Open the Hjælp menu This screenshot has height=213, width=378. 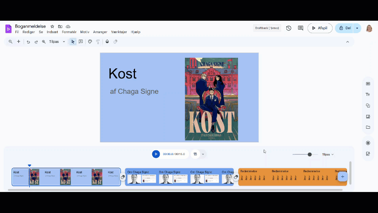135,32
